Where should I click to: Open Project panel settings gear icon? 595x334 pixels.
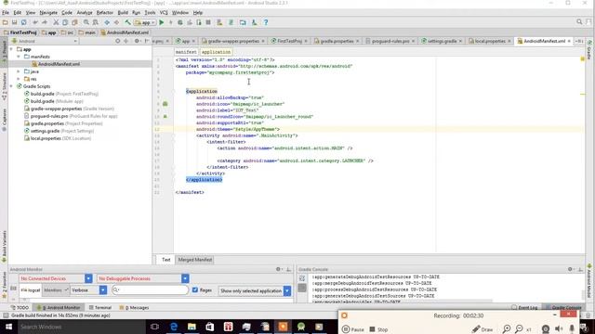(x=137, y=41)
